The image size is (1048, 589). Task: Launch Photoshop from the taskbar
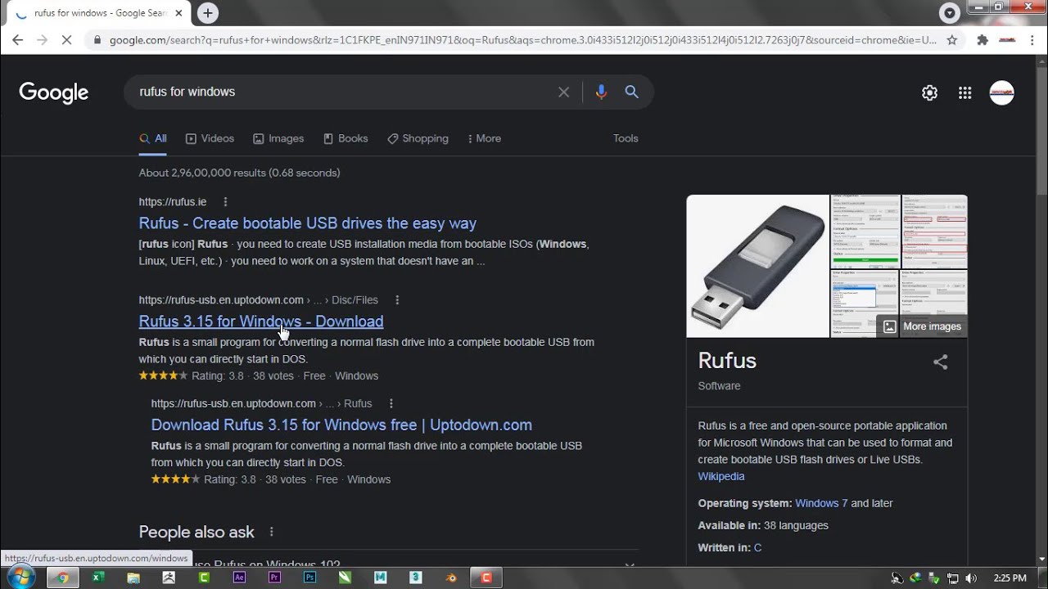(x=309, y=578)
